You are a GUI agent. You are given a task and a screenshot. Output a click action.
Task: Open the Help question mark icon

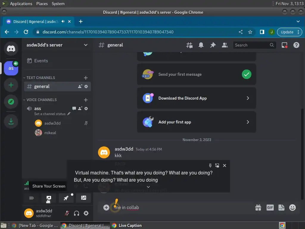(296, 45)
